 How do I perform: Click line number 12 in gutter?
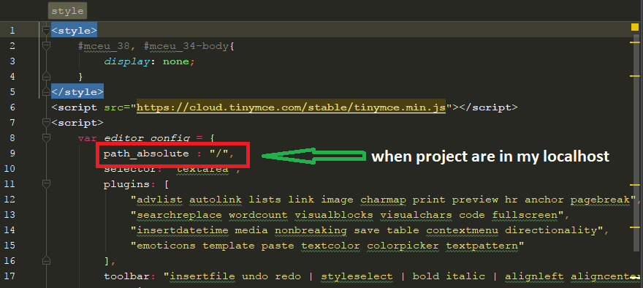tap(9, 200)
